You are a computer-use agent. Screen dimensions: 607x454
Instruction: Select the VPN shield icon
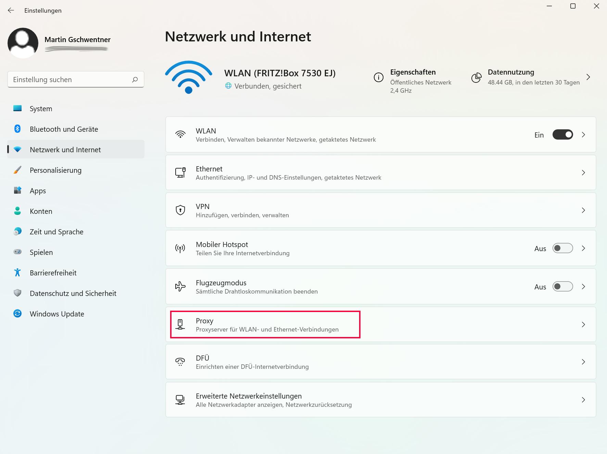(x=180, y=210)
